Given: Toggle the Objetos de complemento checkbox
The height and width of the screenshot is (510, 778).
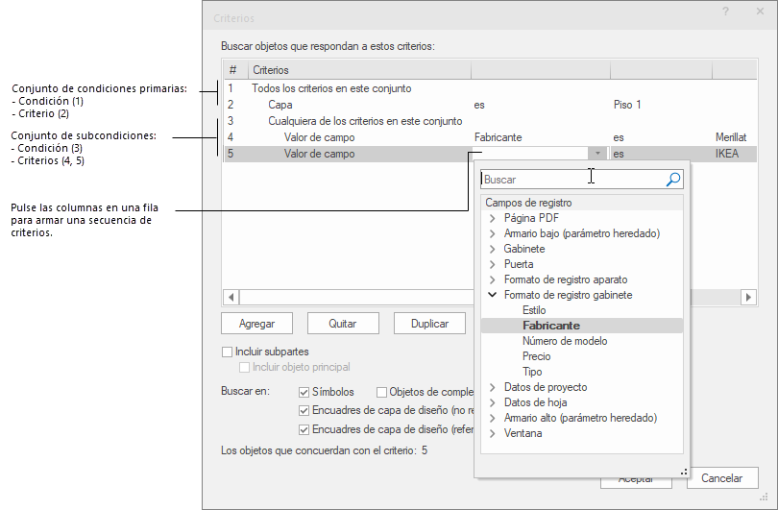Looking at the screenshot, I should (x=382, y=392).
